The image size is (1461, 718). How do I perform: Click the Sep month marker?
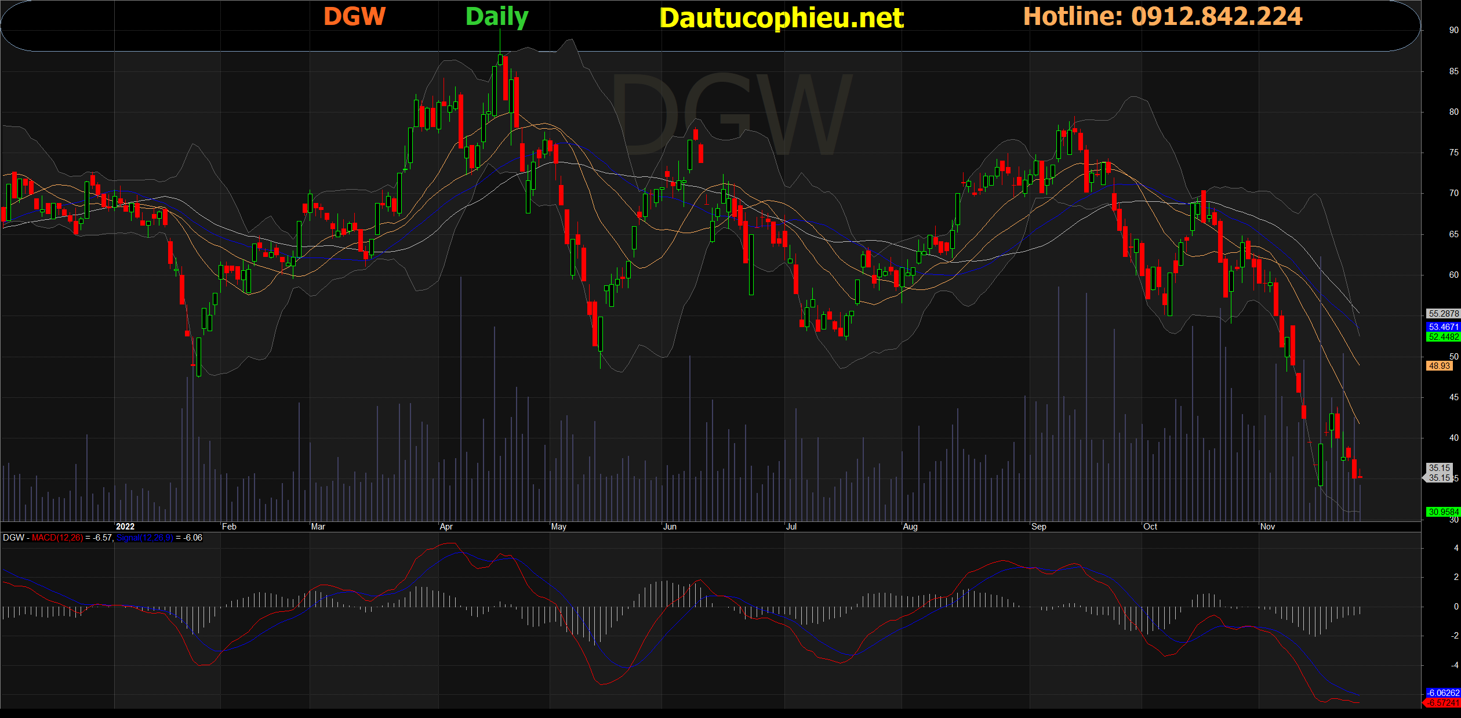pos(1039,527)
